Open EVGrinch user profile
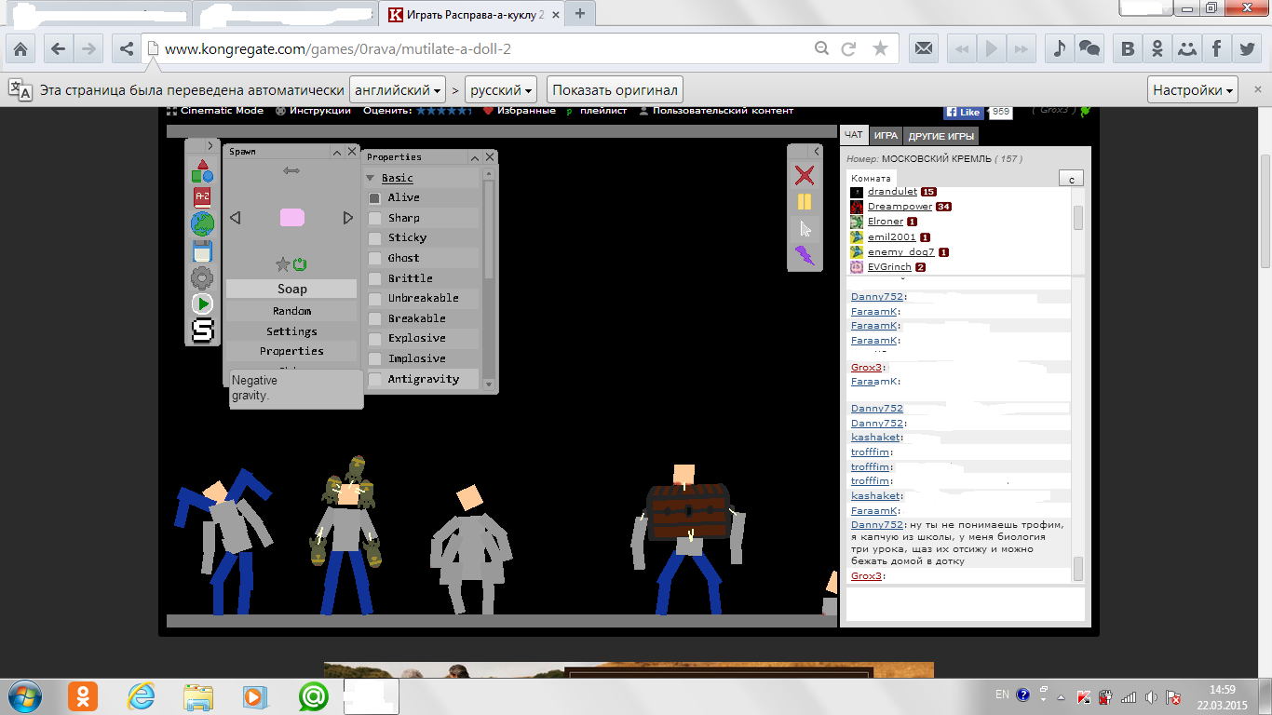The image size is (1272, 715). (889, 267)
